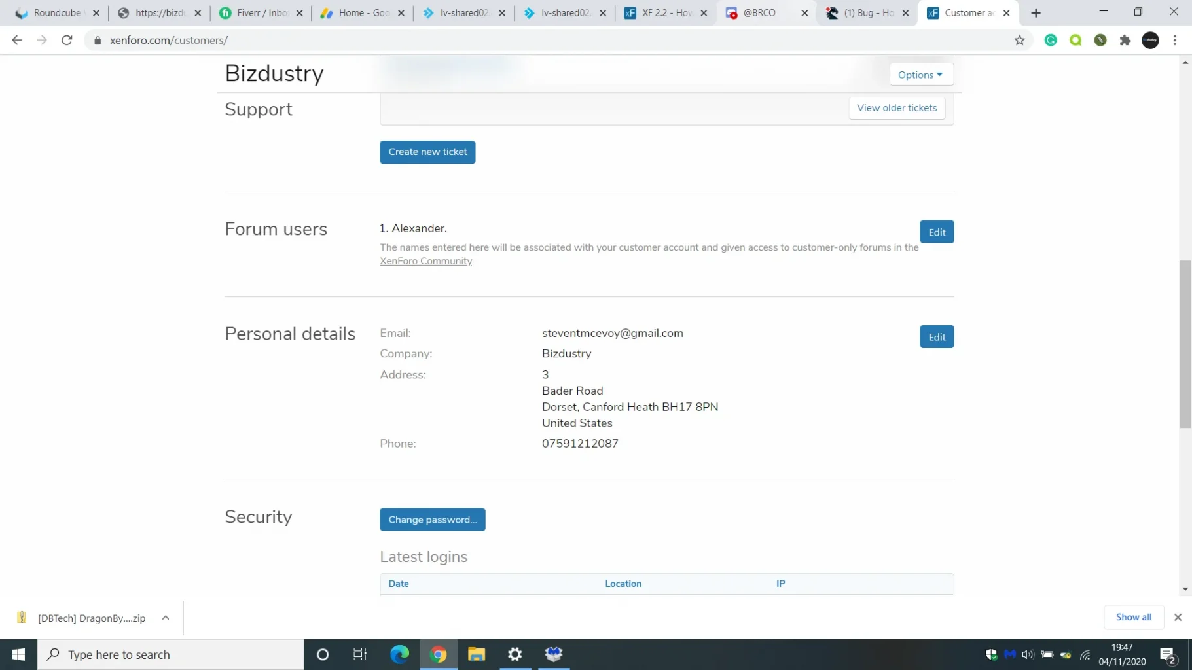The height and width of the screenshot is (670, 1192).
Task: Open the Chrome extensions puzzle icon
Action: (x=1125, y=40)
